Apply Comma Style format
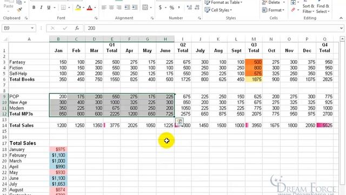The width and height of the screenshot is (346, 195). pyautogui.click(x=179, y=8)
